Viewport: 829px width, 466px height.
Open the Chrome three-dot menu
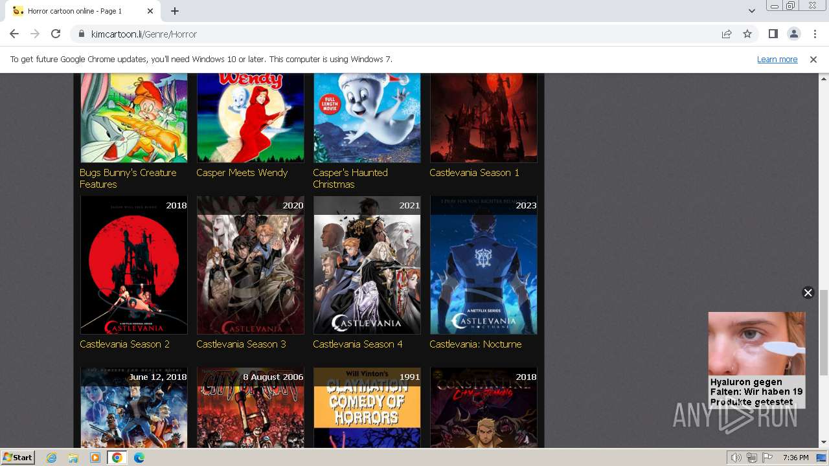tap(815, 34)
